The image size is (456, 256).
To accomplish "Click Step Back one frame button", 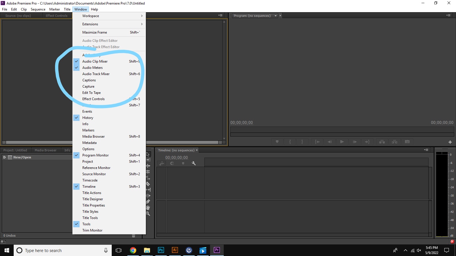I will pos(330,142).
